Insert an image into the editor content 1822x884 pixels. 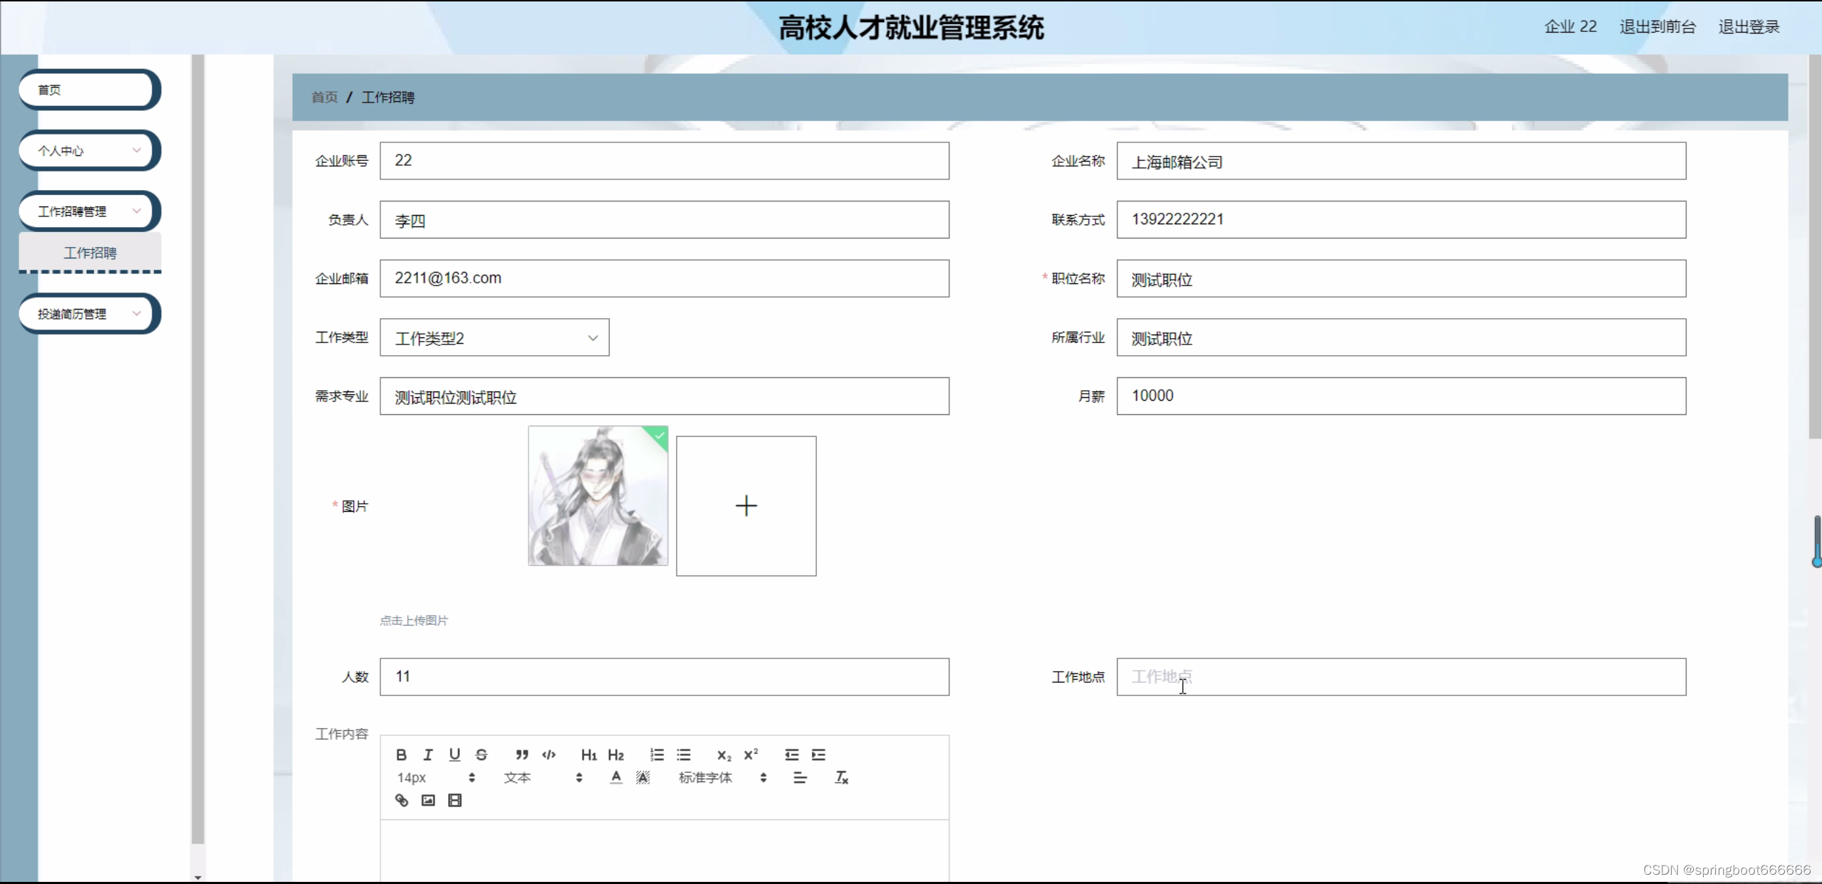[x=428, y=800]
